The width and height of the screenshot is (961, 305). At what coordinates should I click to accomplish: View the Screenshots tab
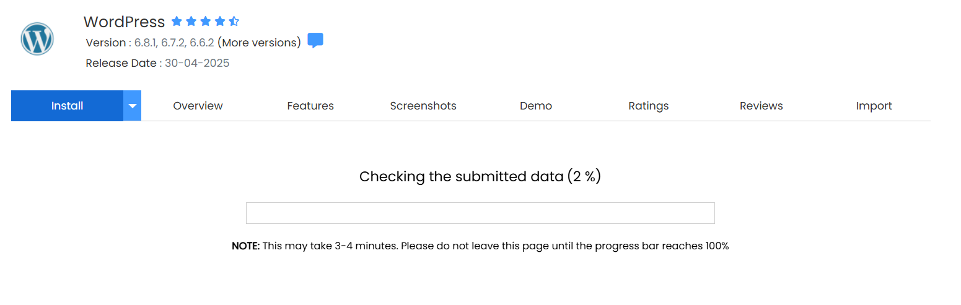pos(423,106)
